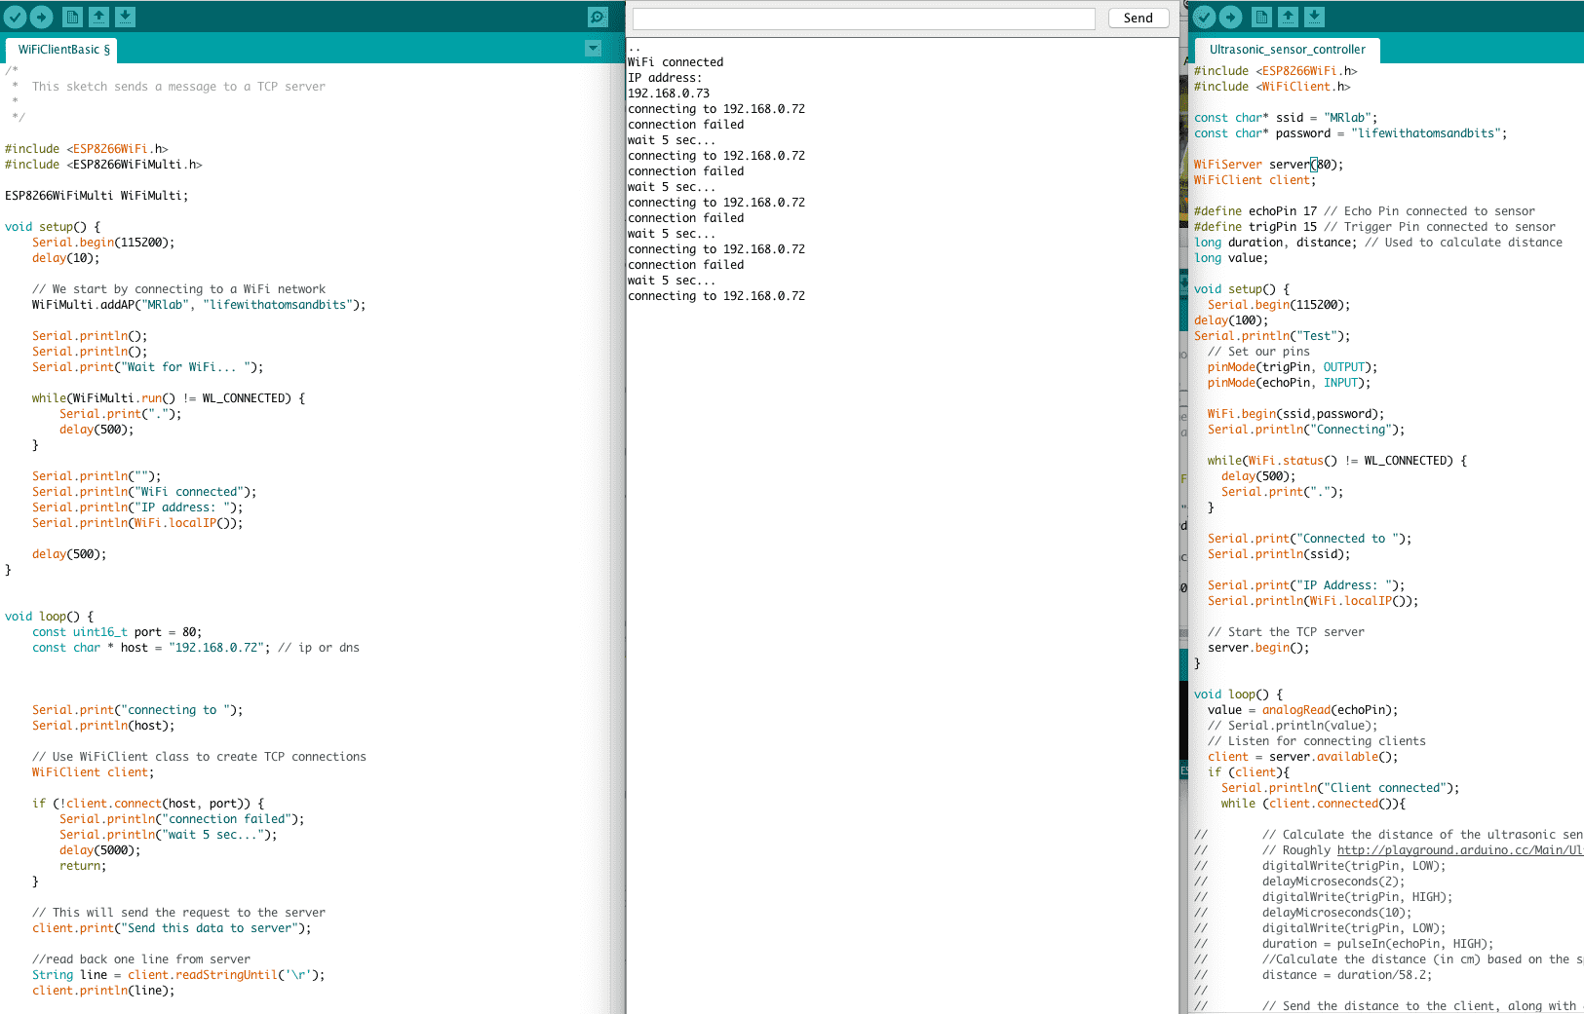The height and width of the screenshot is (1014, 1584).
Task: Click 'client.println(line);' line
Action: click(x=103, y=991)
